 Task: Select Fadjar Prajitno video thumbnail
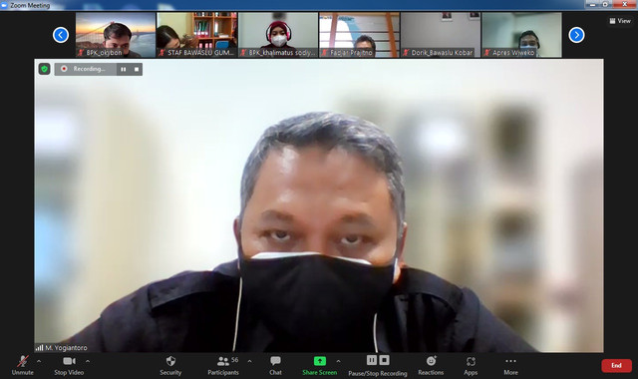[x=359, y=35]
